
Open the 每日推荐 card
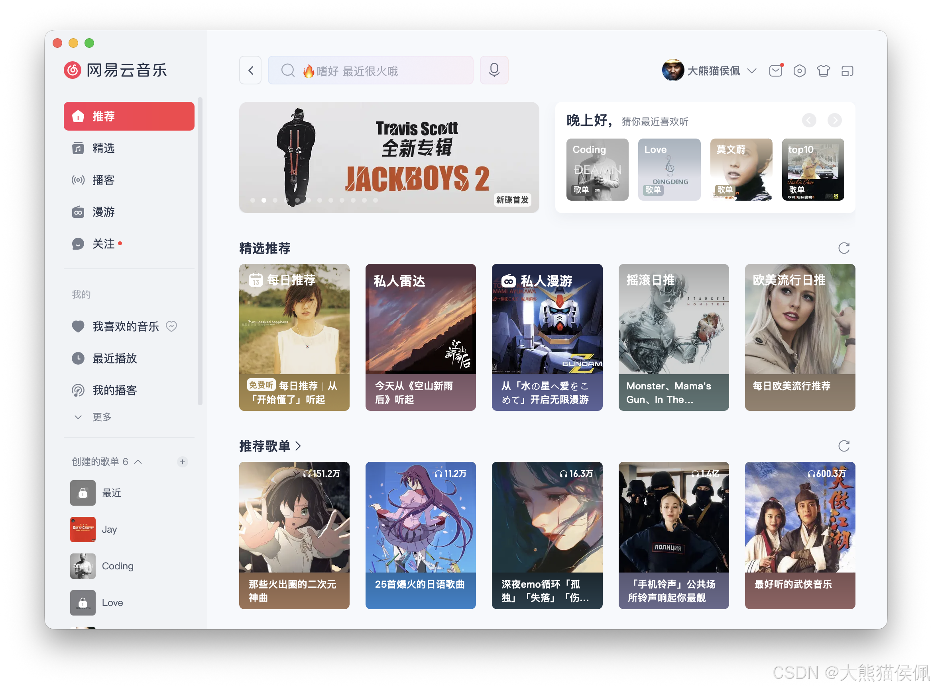click(294, 337)
